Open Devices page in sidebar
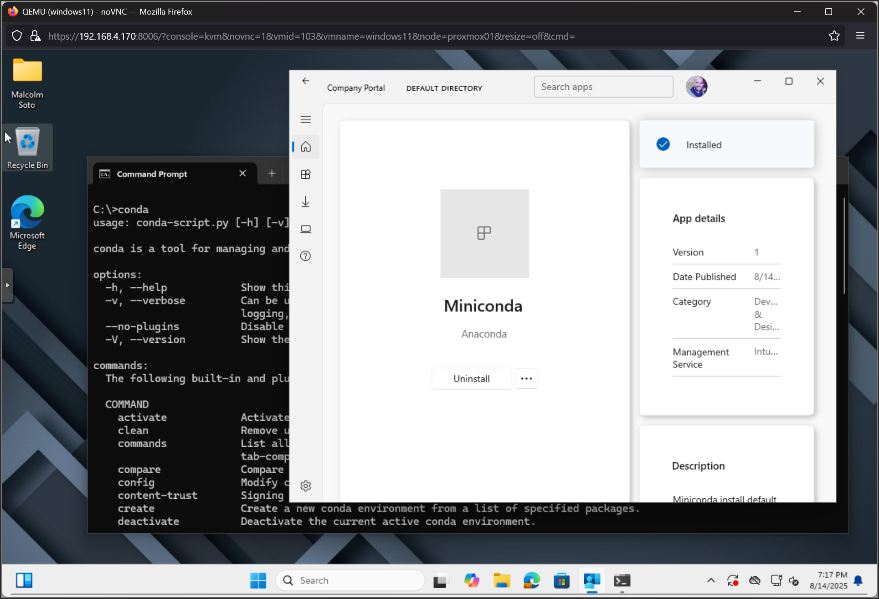Screen dimensions: 879x599 point(306,229)
